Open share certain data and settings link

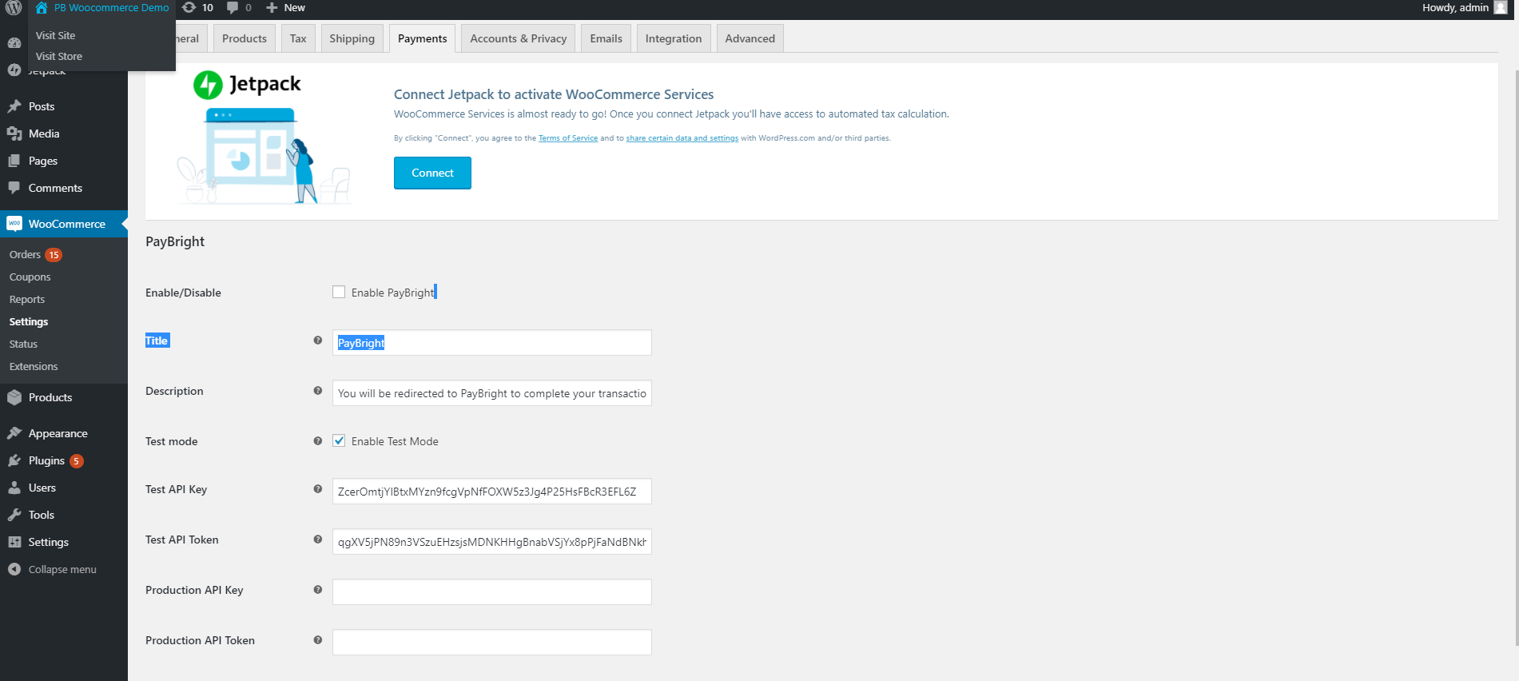(682, 138)
